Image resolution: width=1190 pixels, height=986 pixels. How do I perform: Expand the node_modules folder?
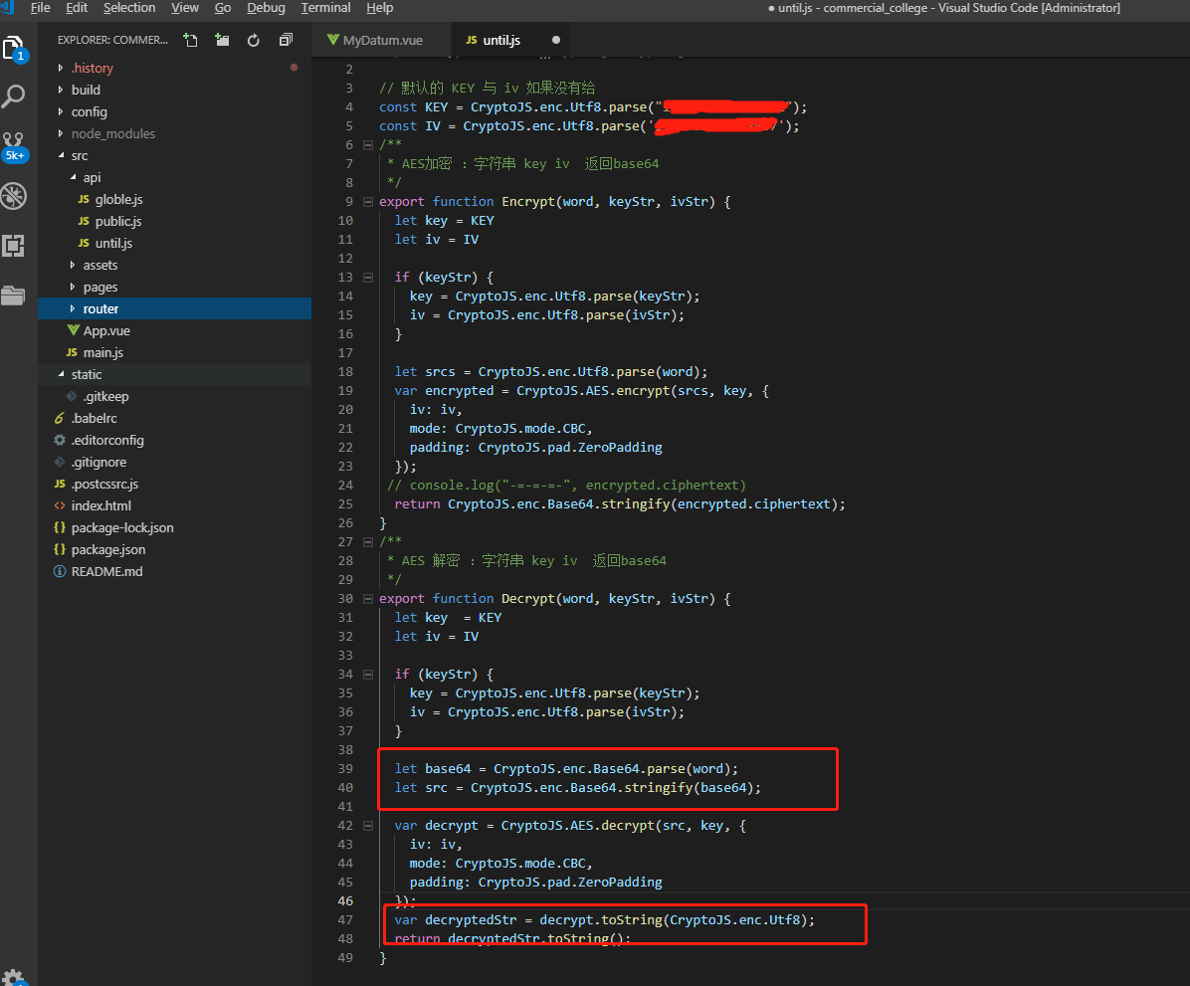coord(174,133)
